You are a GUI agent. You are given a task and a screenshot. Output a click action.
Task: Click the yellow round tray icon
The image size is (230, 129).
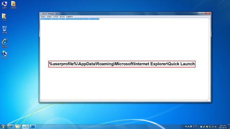click(207, 127)
